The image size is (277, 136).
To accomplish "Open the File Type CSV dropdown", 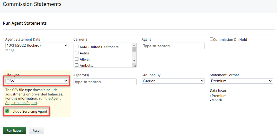I will click(37, 81).
